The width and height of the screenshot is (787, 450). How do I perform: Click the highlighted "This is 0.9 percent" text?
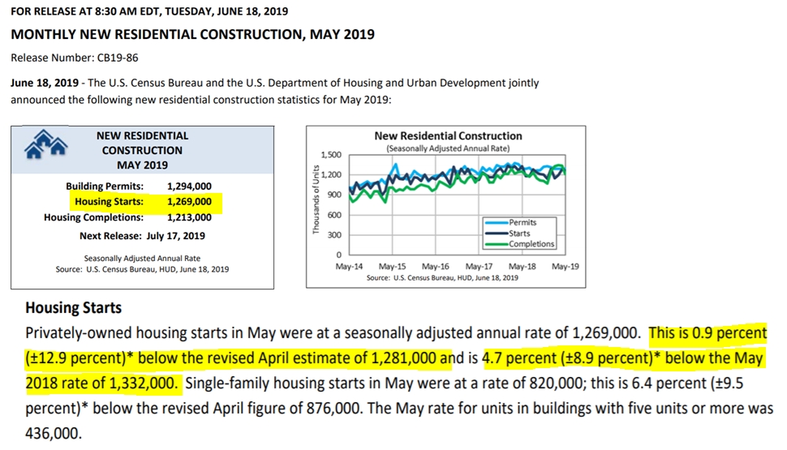707,333
